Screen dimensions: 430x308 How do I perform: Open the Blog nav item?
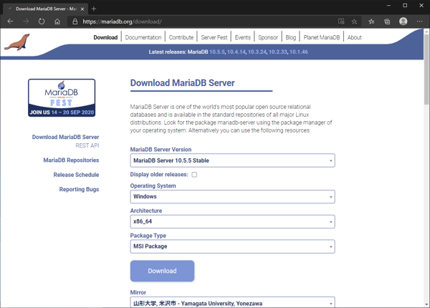point(291,37)
